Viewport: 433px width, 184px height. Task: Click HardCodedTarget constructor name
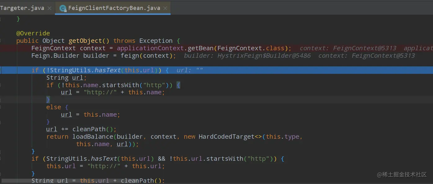click(226, 137)
